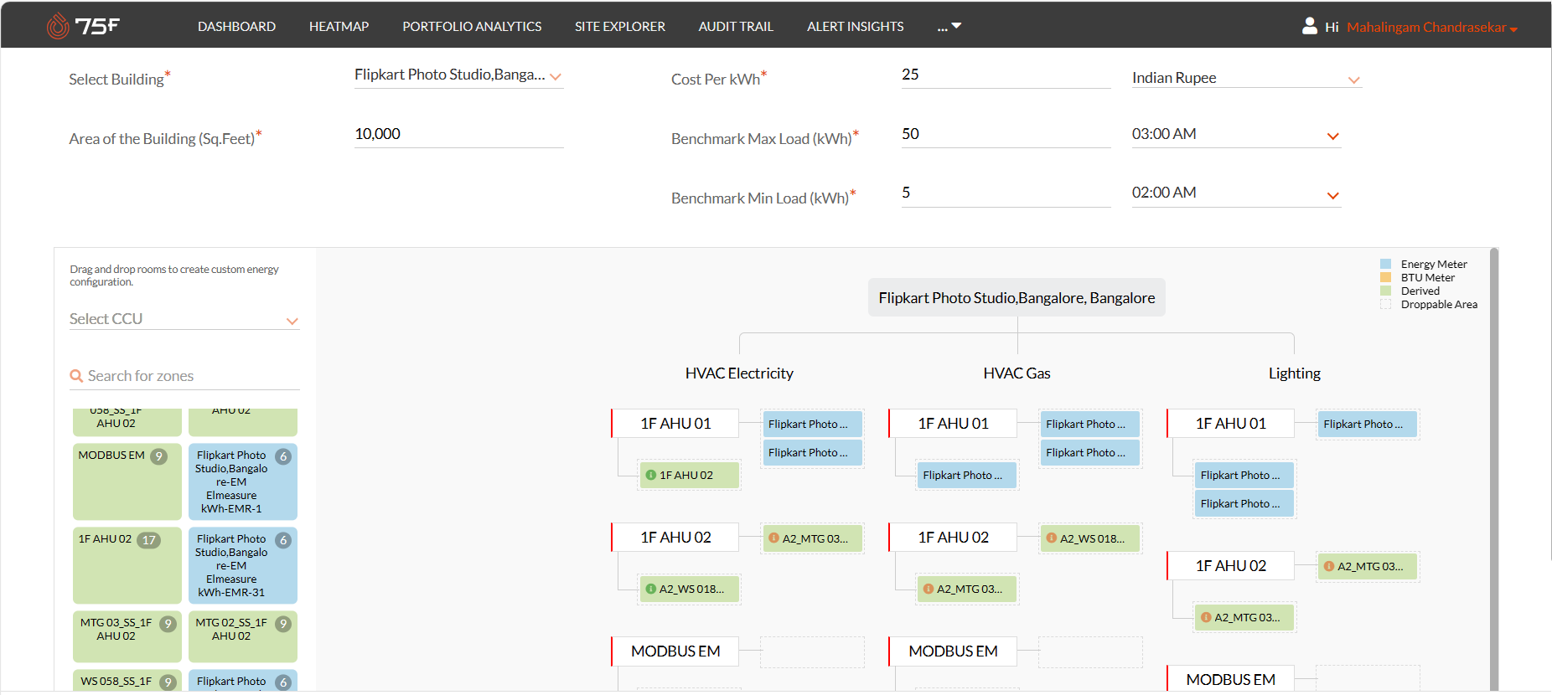Viewport: 1552px width, 695px height.
Task: Open PORTFOLIO ANALYTICS
Action: point(472,26)
